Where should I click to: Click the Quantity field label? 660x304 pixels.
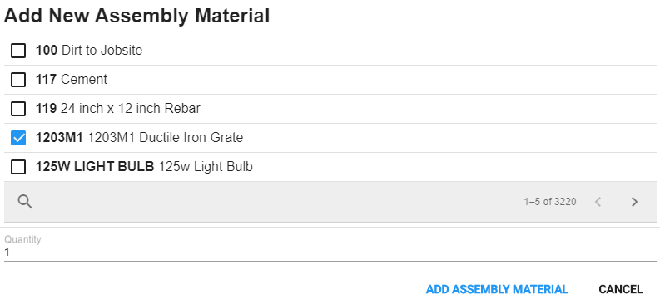click(x=22, y=239)
